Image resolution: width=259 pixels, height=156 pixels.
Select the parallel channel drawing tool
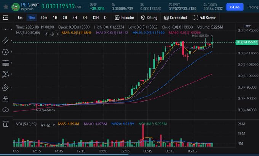coord(5,41)
